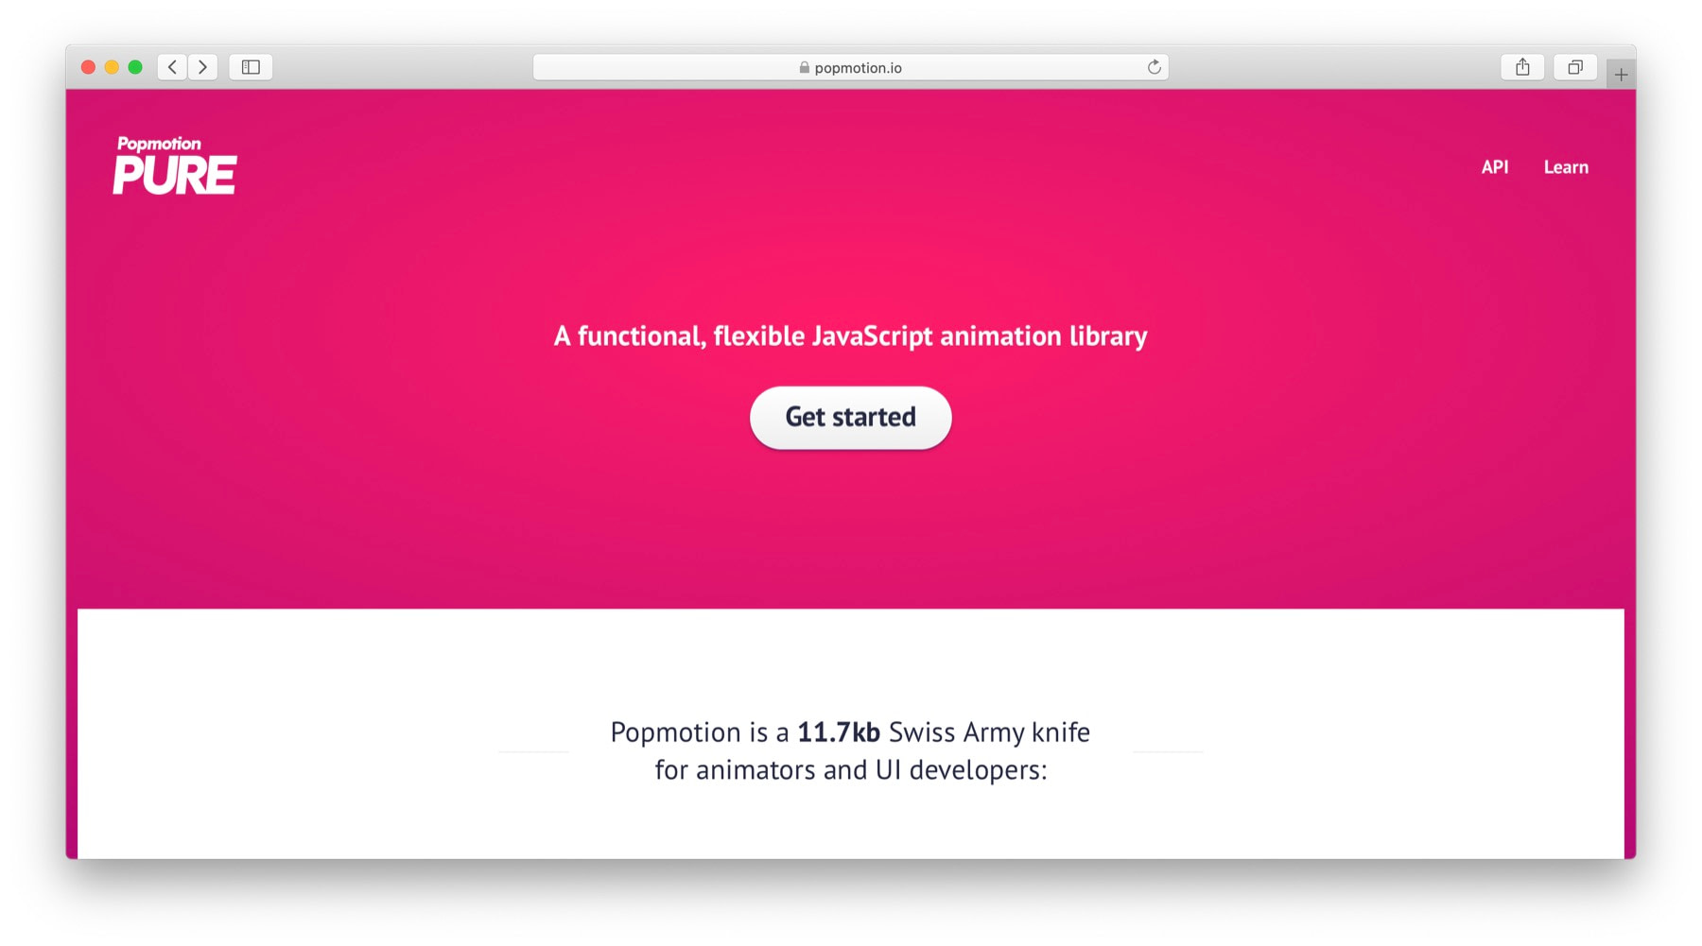This screenshot has height=946, width=1702.
Task: Click the Popmotion PURE logo
Action: point(175,165)
